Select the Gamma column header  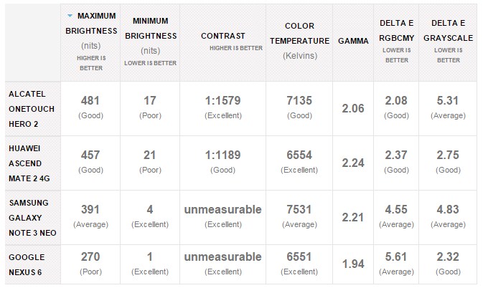[353, 42]
